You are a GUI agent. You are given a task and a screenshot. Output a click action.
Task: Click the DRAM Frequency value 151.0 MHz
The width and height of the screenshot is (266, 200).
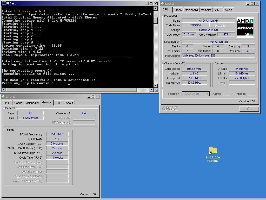coord(57,134)
